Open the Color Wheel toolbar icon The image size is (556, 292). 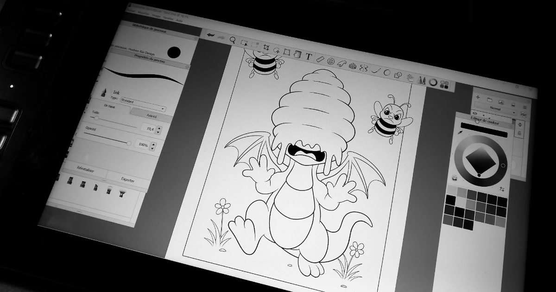(433, 83)
